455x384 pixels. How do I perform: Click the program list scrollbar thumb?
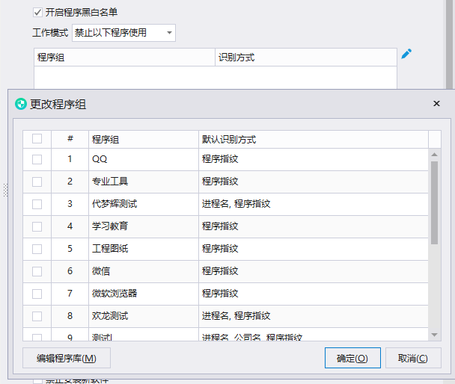434,202
